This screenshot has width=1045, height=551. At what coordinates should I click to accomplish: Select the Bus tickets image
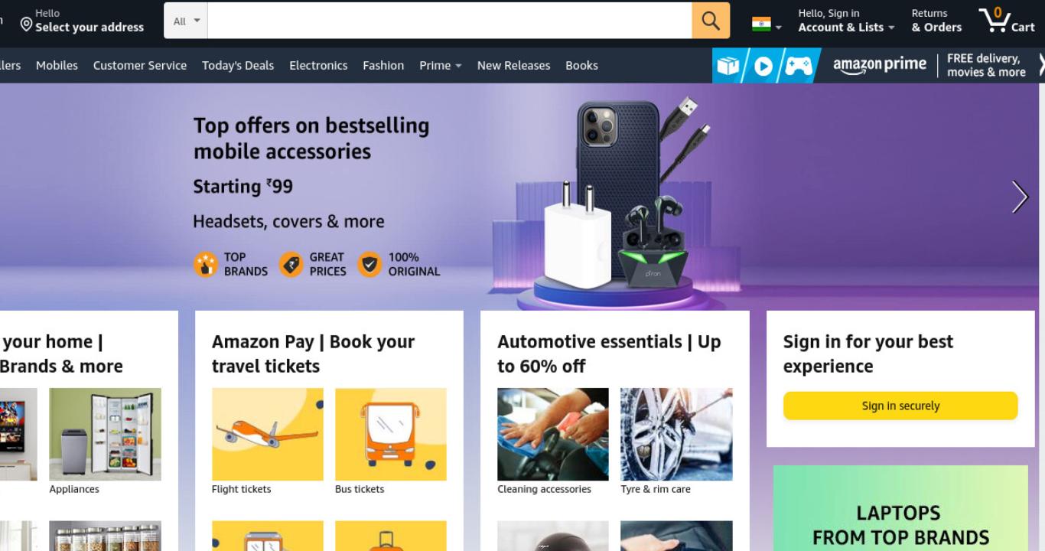coord(391,434)
